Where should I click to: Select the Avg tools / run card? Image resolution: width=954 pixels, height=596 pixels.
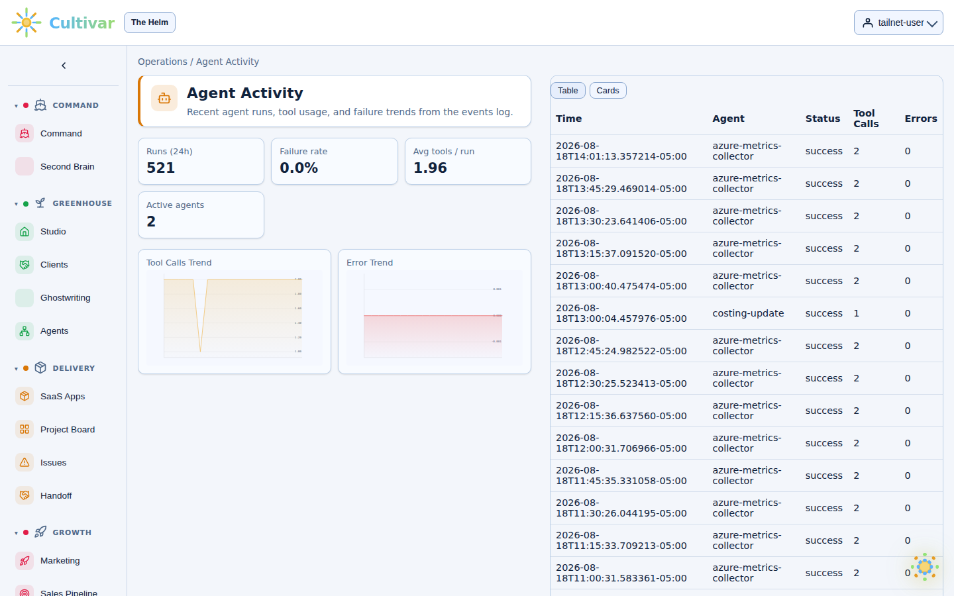pyautogui.click(x=468, y=161)
